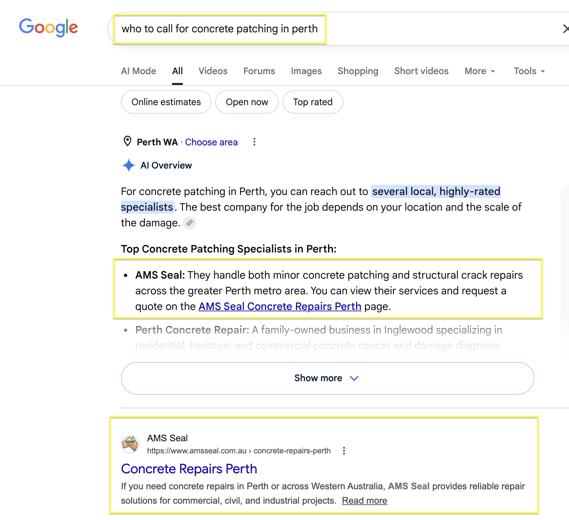This screenshot has height=520, width=569.
Task: Click the source link icon after 'the damage.'
Action: point(190,223)
